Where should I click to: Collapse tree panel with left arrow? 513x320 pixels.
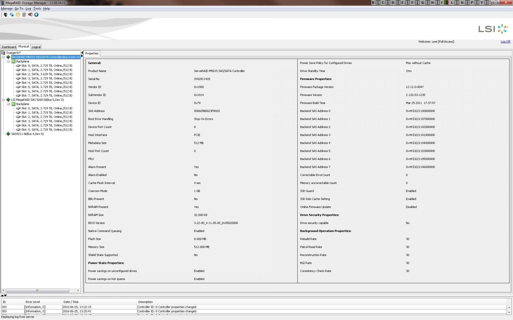click(82, 53)
